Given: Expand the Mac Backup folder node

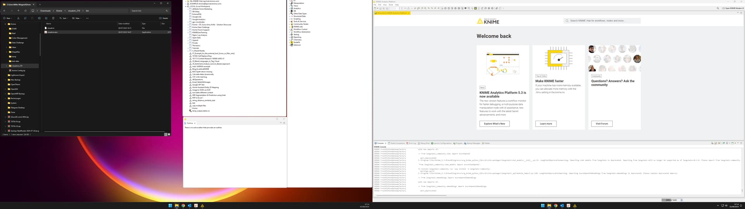Looking at the screenshot, I should 5,80.
